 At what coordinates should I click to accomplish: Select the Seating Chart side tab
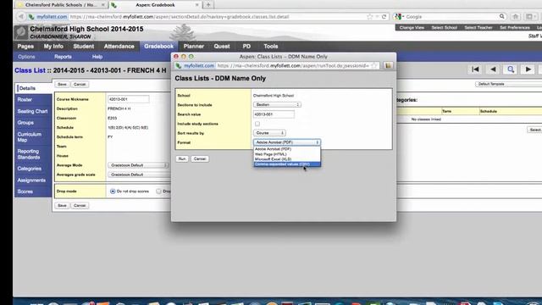point(34,111)
